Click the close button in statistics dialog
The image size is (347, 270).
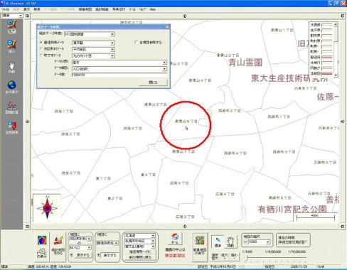pyautogui.click(x=153, y=82)
